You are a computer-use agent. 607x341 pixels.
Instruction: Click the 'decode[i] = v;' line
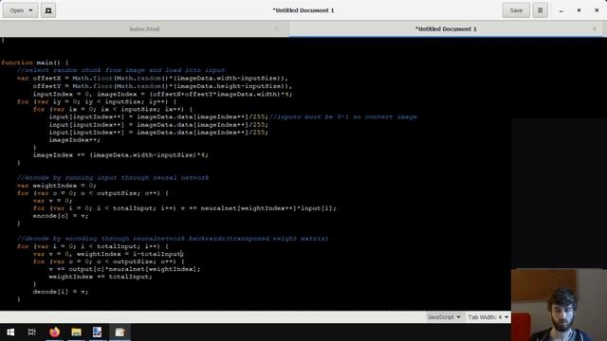coord(61,292)
